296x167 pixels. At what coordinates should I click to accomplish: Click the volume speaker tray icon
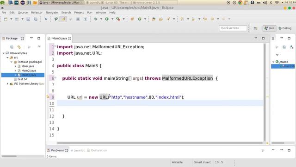pyautogui.click(x=265, y=3)
